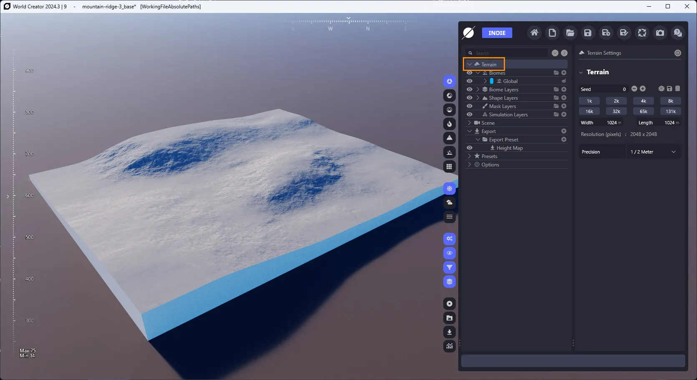Click the blue Global biome color swatch
The height and width of the screenshot is (380, 697).
492,81
